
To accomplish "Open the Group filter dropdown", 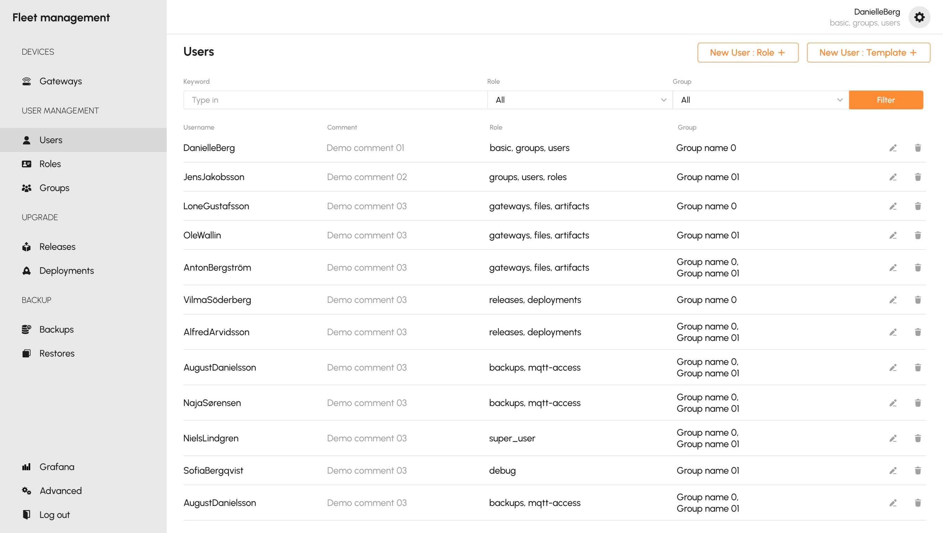I will (761, 100).
